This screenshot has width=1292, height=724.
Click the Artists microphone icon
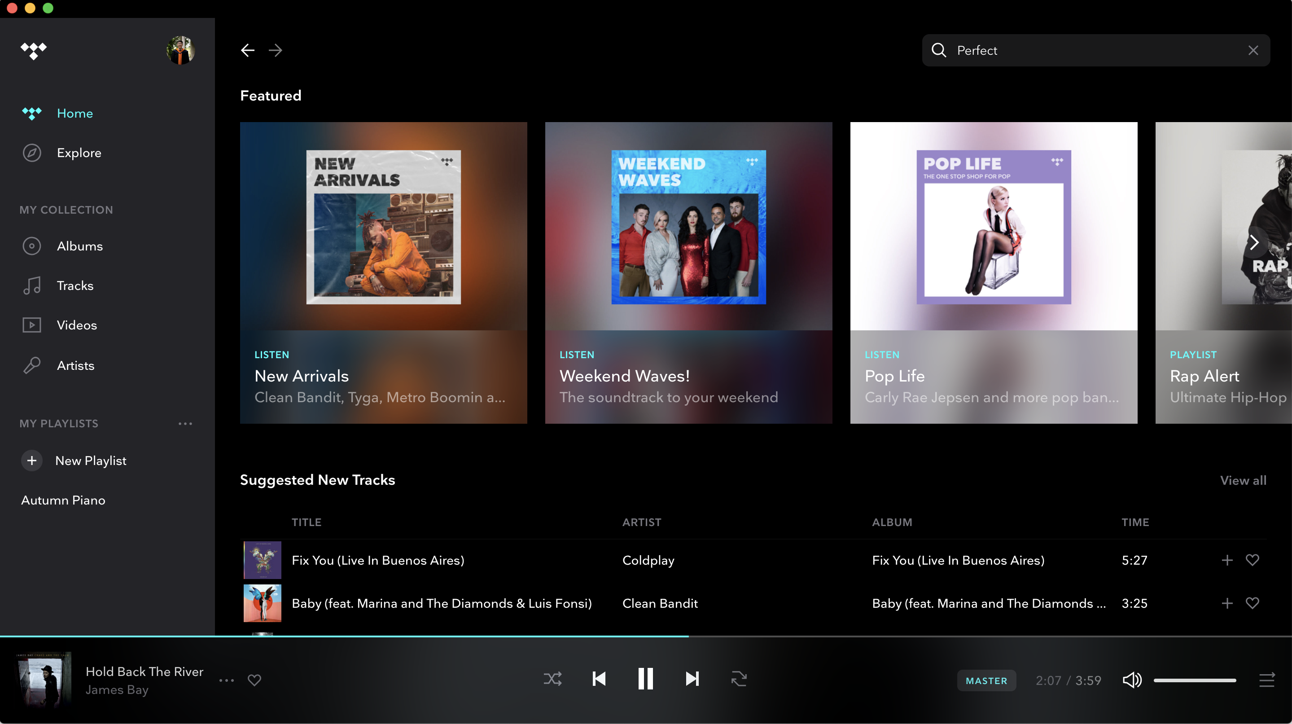tap(31, 366)
